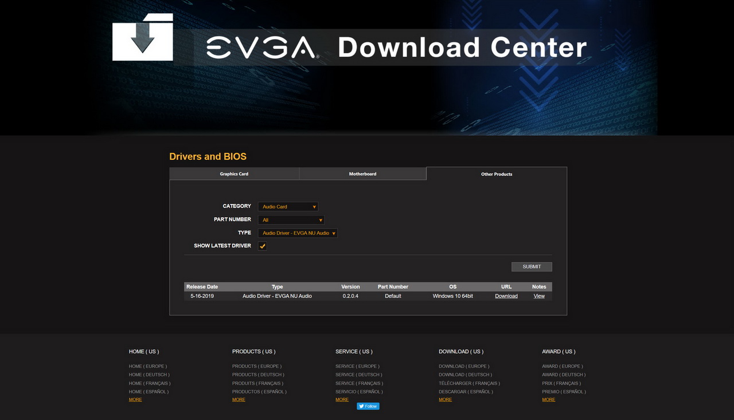
Task: Select the Other Products tab
Action: pyautogui.click(x=497, y=174)
